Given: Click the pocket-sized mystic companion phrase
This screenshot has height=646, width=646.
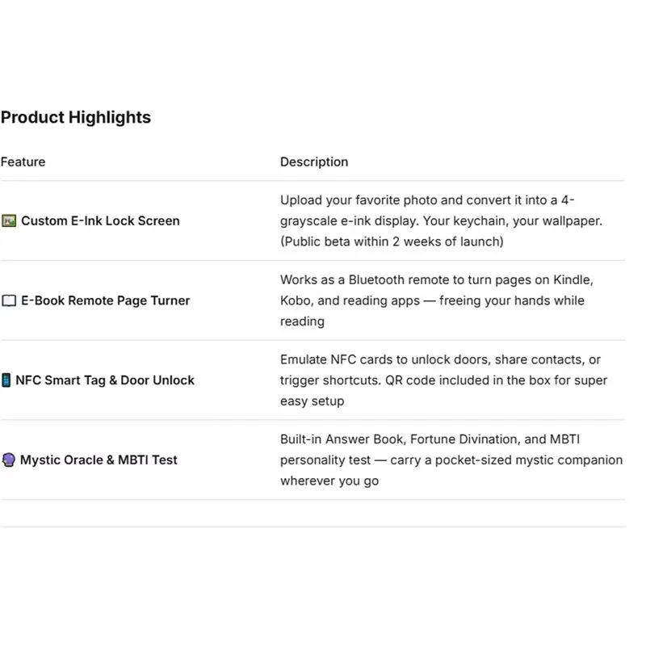Looking at the screenshot, I should (x=529, y=460).
